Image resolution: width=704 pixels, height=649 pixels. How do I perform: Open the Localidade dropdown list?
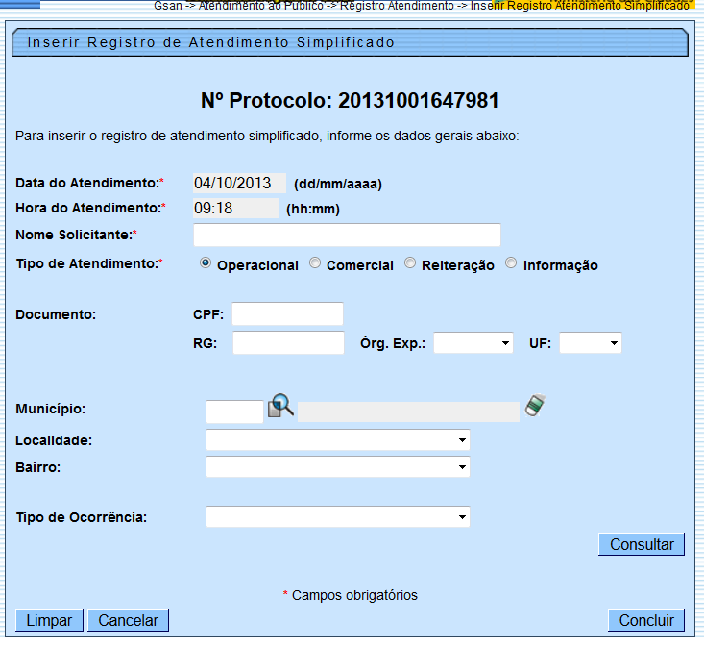click(338, 440)
